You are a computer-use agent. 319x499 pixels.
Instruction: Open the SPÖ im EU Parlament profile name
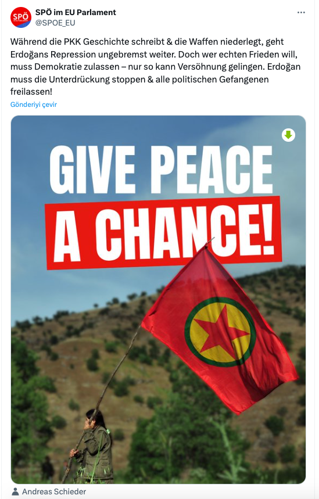[x=76, y=12]
